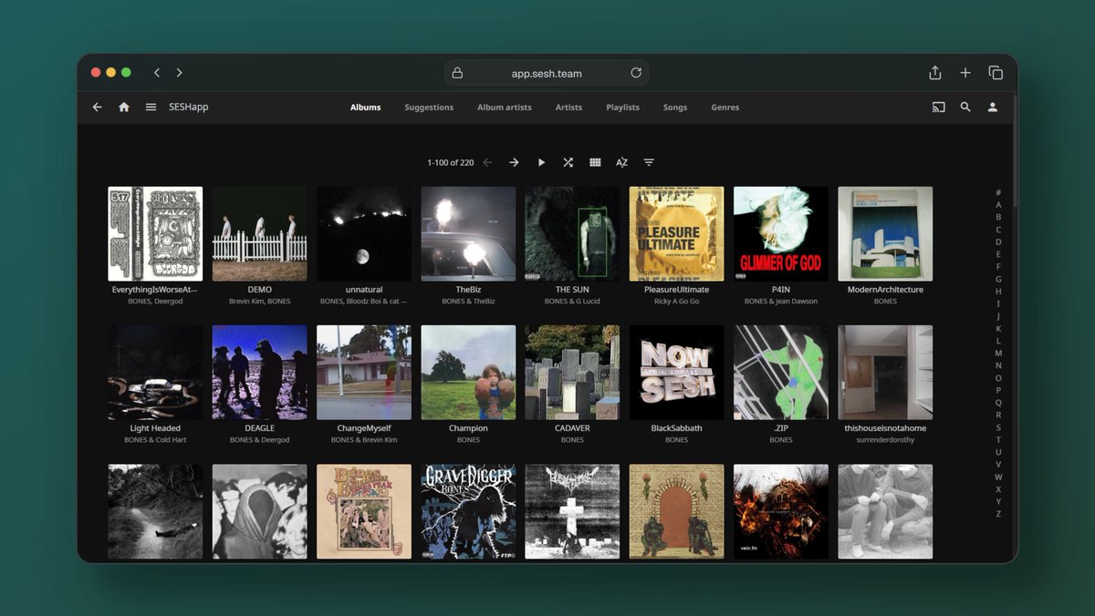This screenshot has width=1095, height=616.
Task: Play all albums
Action: (541, 162)
